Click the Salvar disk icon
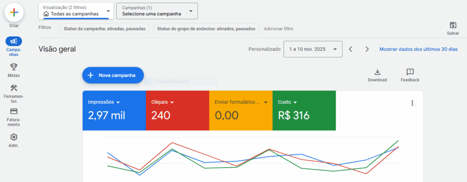 [452, 25]
